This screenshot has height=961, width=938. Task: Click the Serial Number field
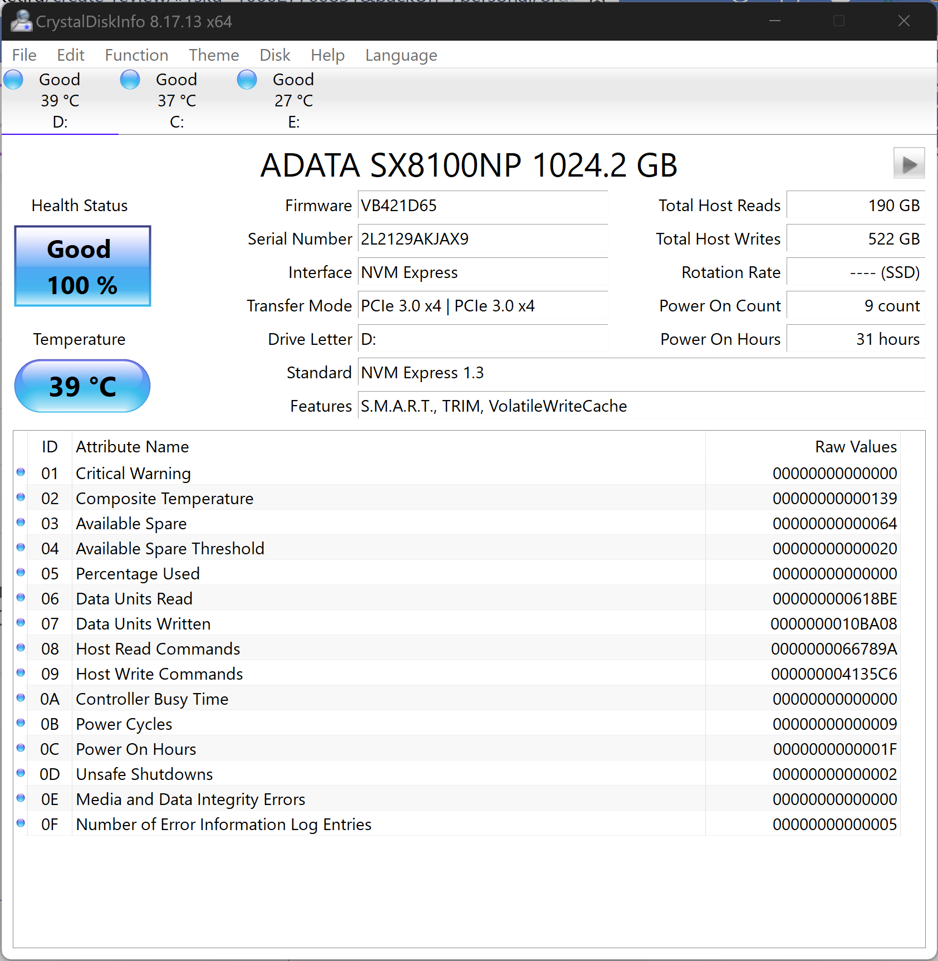[482, 238]
